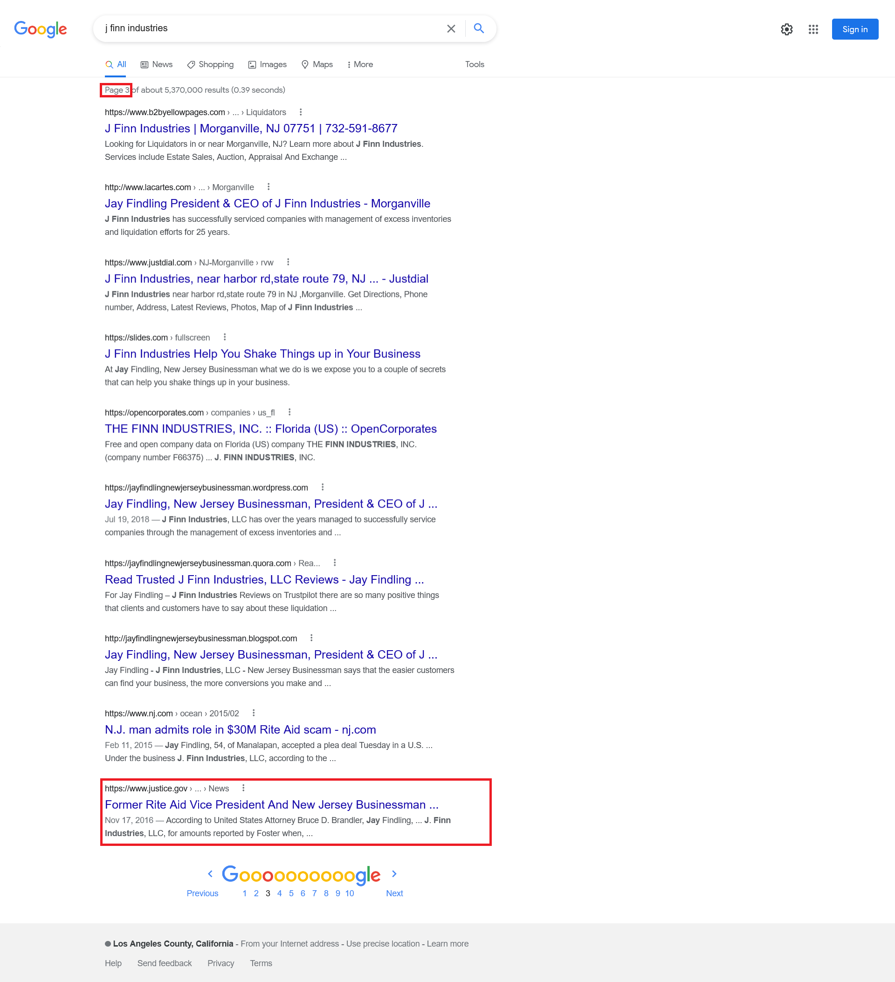This screenshot has height=982, width=895.
Task: Open Use precise location setting
Action: point(382,943)
